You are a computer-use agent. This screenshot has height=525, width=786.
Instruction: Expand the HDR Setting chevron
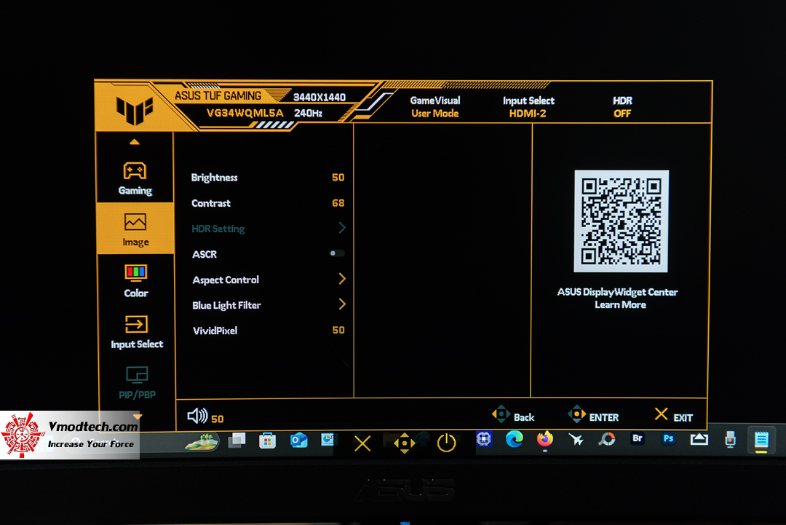tap(342, 228)
